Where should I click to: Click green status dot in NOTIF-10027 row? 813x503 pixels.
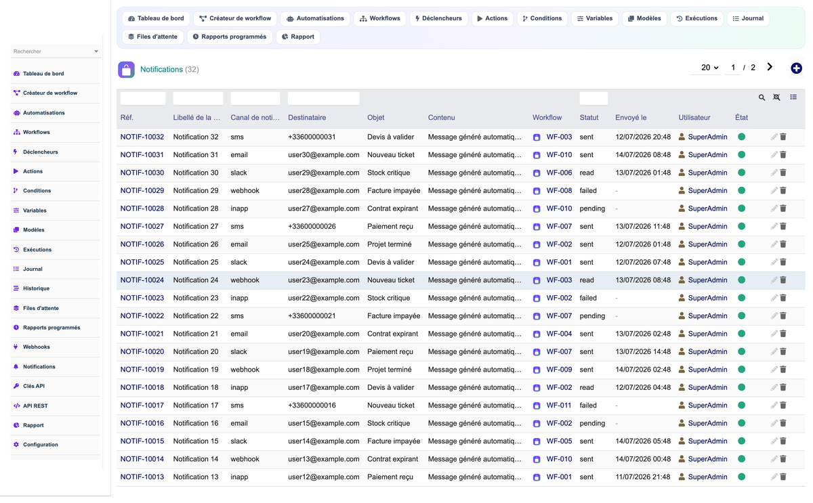(741, 226)
